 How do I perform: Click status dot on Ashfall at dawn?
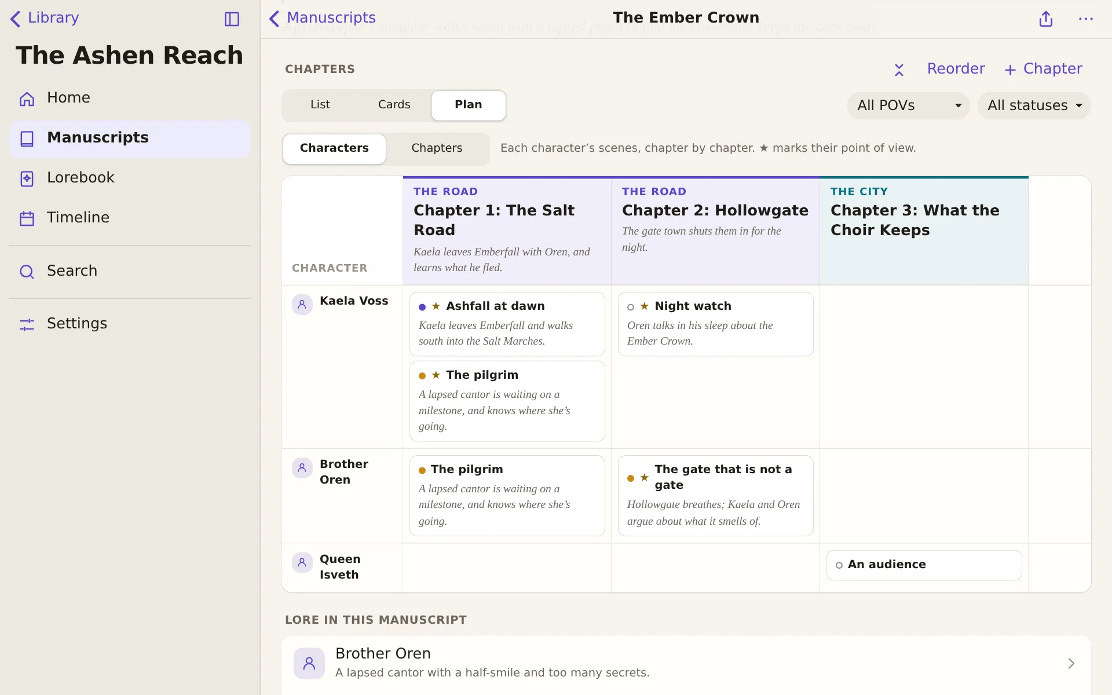[x=422, y=307]
